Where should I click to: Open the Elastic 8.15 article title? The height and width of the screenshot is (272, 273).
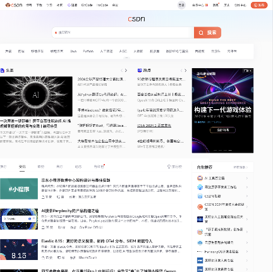tap(97, 241)
